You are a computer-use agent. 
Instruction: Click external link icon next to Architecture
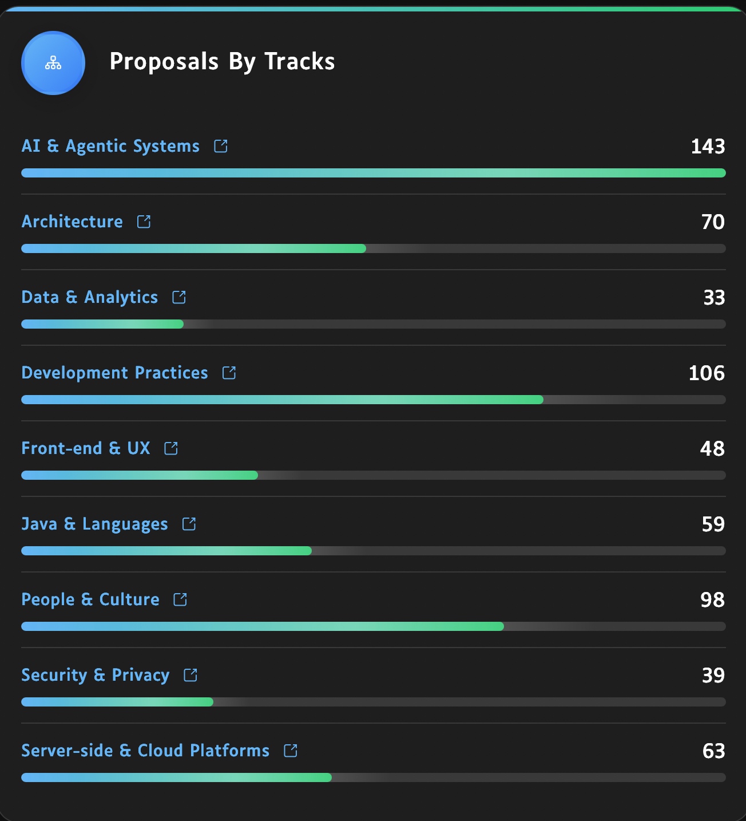tap(144, 222)
